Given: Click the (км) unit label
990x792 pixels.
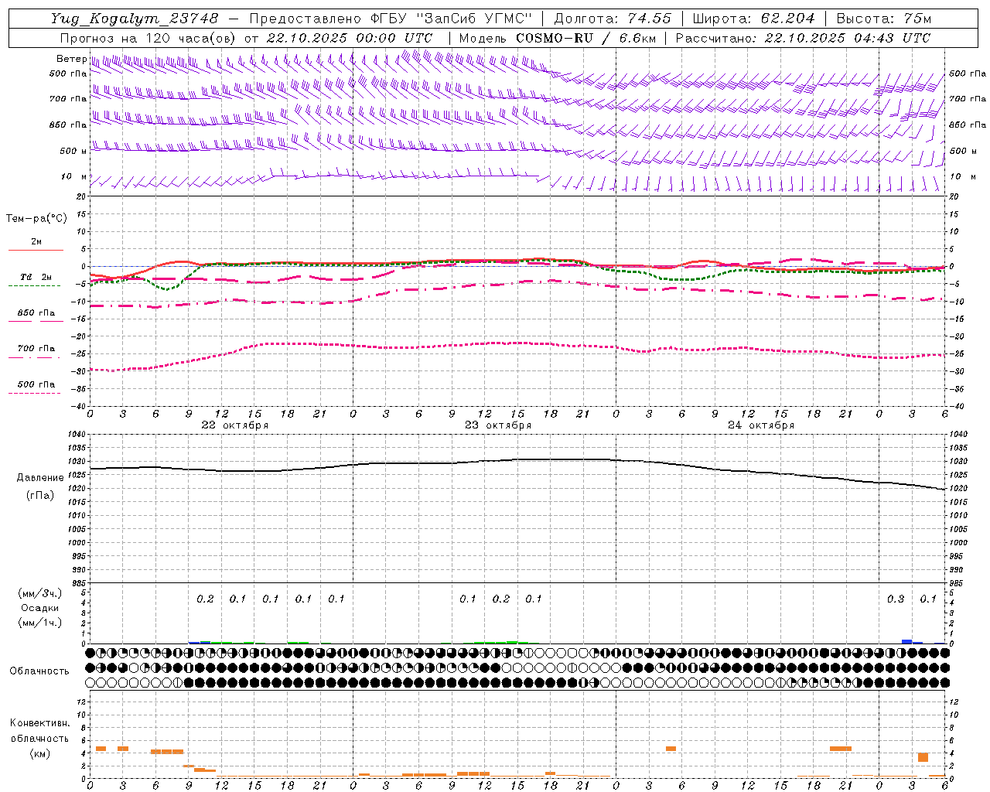Looking at the screenshot, I should tap(39, 753).
